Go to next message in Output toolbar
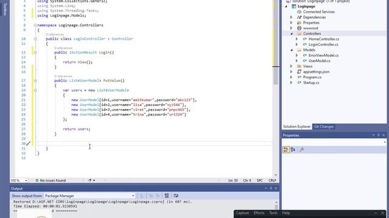This screenshot has width=389, height=218. point(157,196)
